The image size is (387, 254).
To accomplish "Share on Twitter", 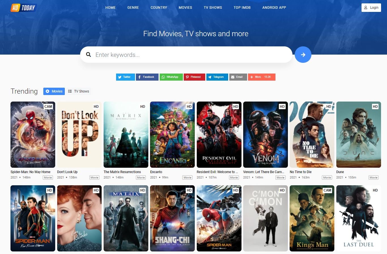I will (125, 77).
